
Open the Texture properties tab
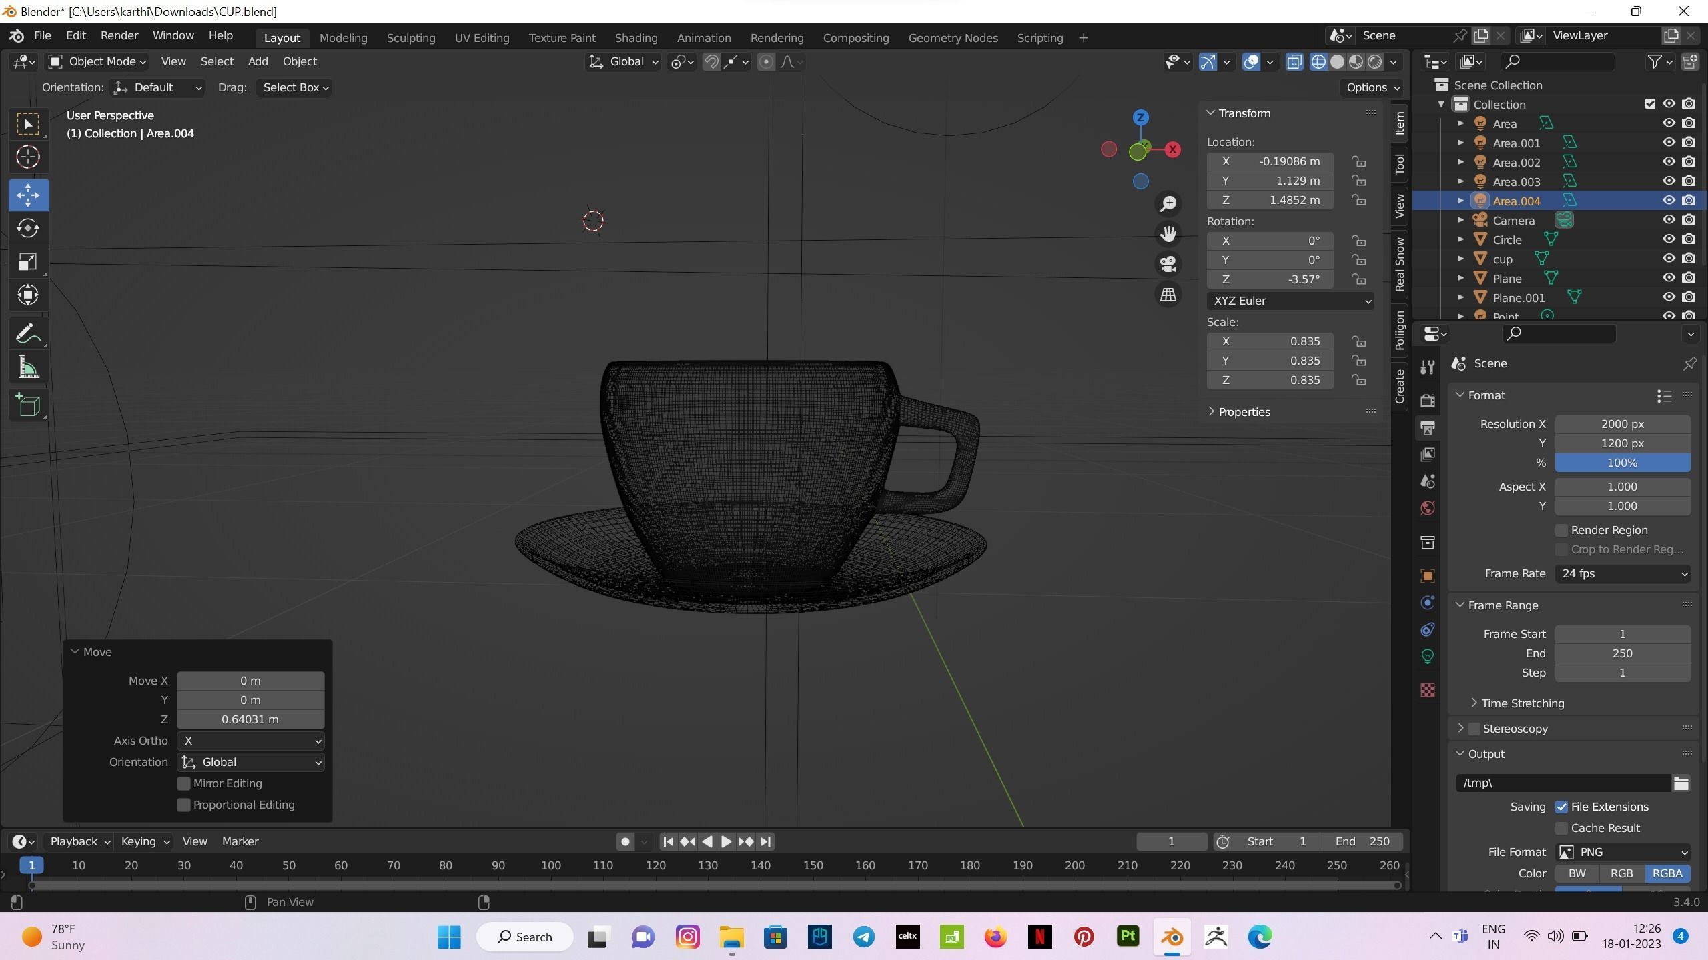(1428, 690)
